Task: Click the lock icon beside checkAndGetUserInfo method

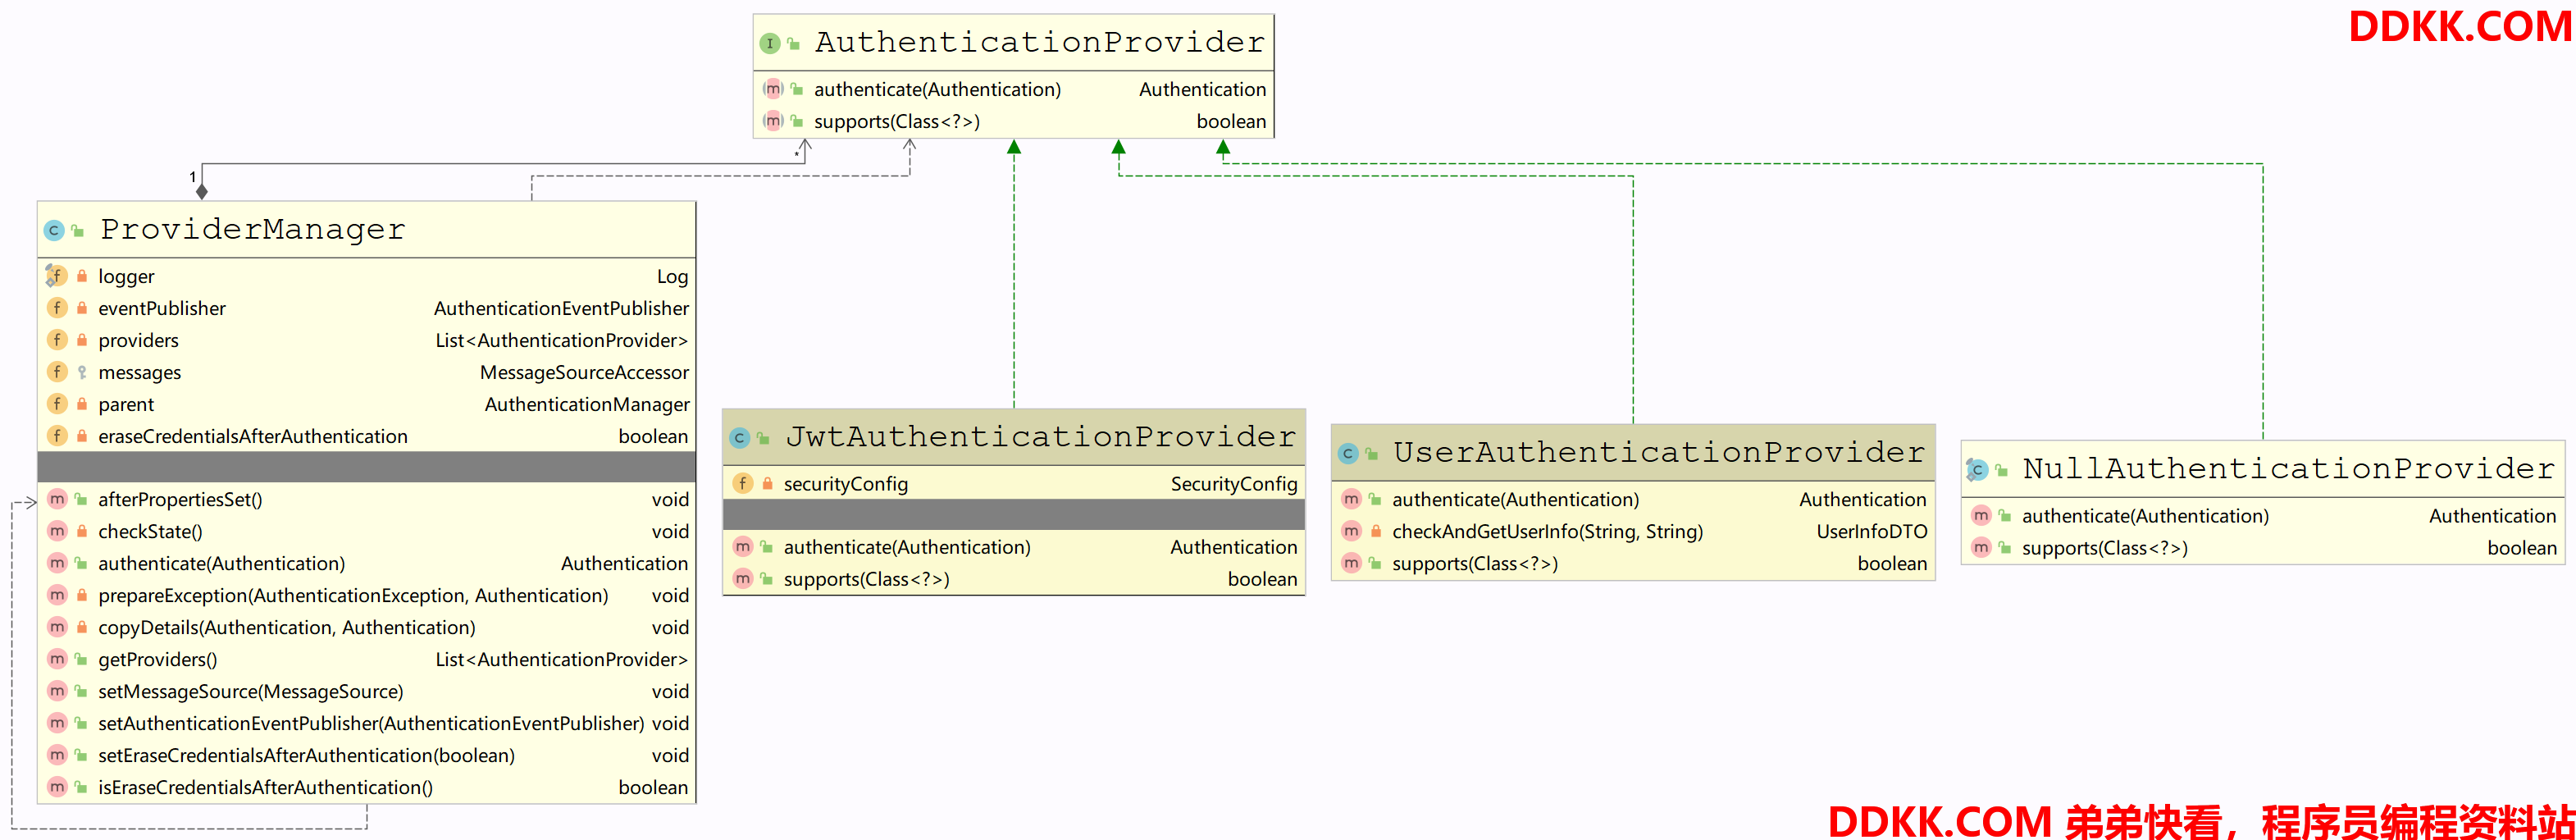Action: point(1375,531)
